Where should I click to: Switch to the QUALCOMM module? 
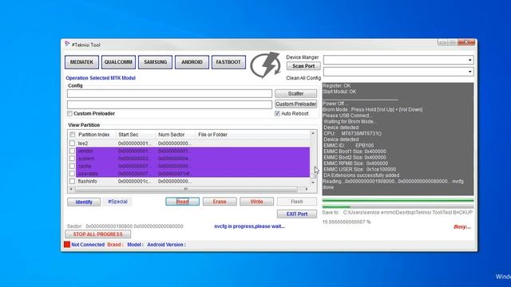coord(118,62)
